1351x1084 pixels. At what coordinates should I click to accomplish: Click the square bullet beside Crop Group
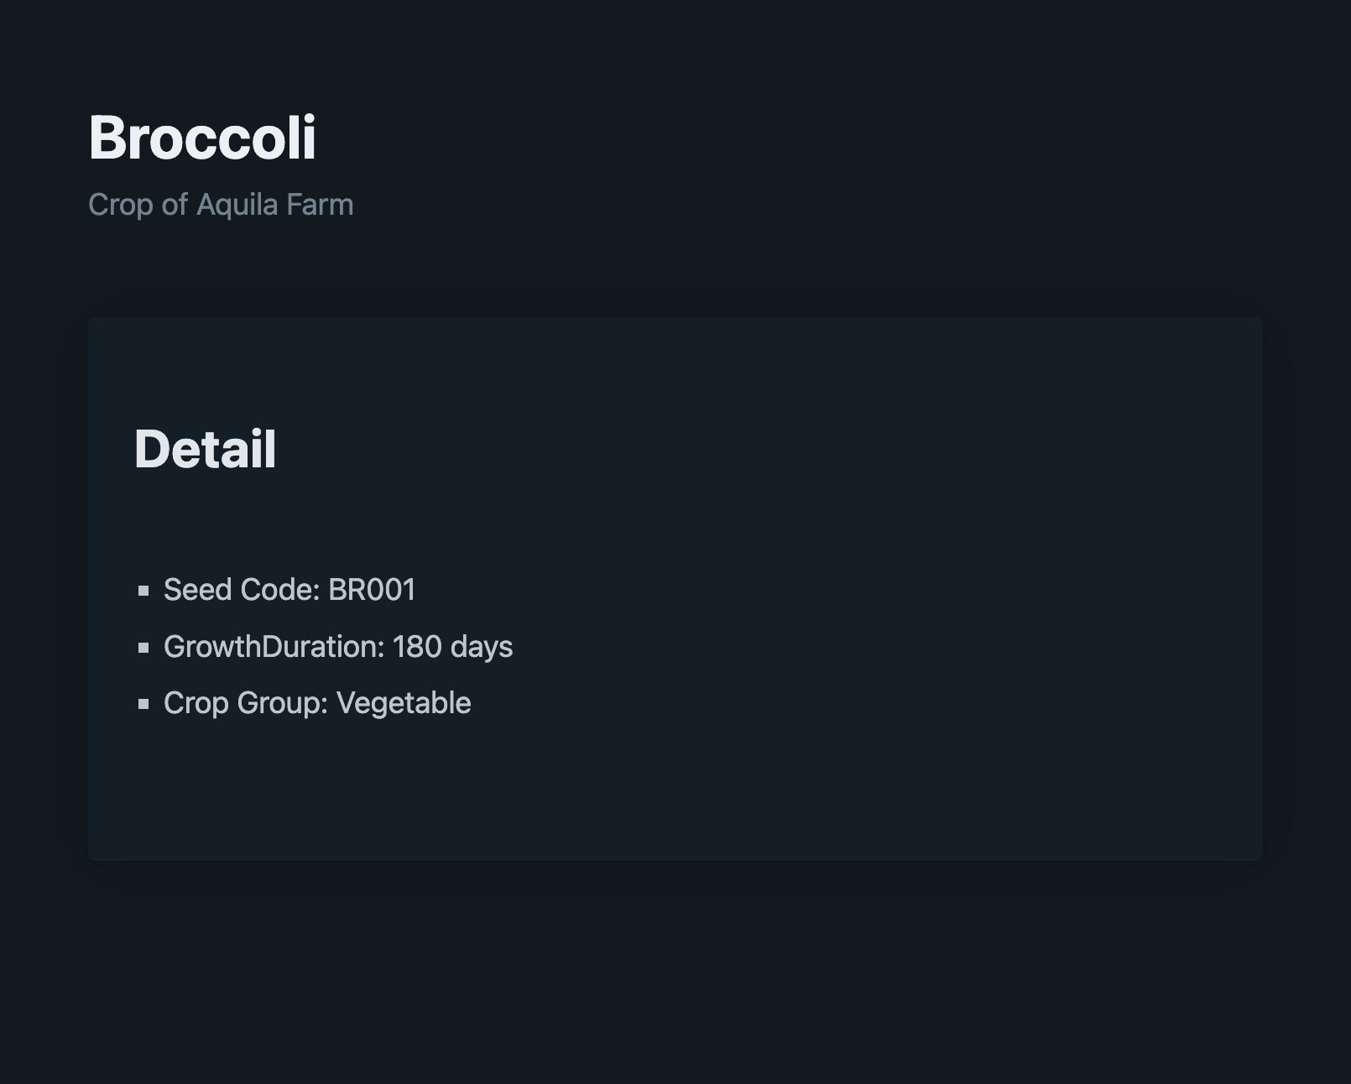143,704
